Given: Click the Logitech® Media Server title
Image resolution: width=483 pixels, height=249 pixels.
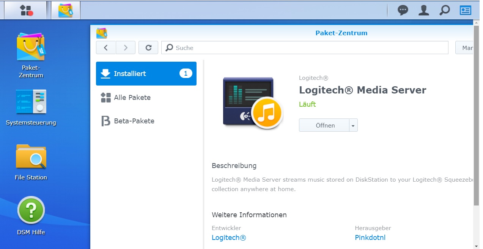Looking at the screenshot, I should (x=362, y=90).
